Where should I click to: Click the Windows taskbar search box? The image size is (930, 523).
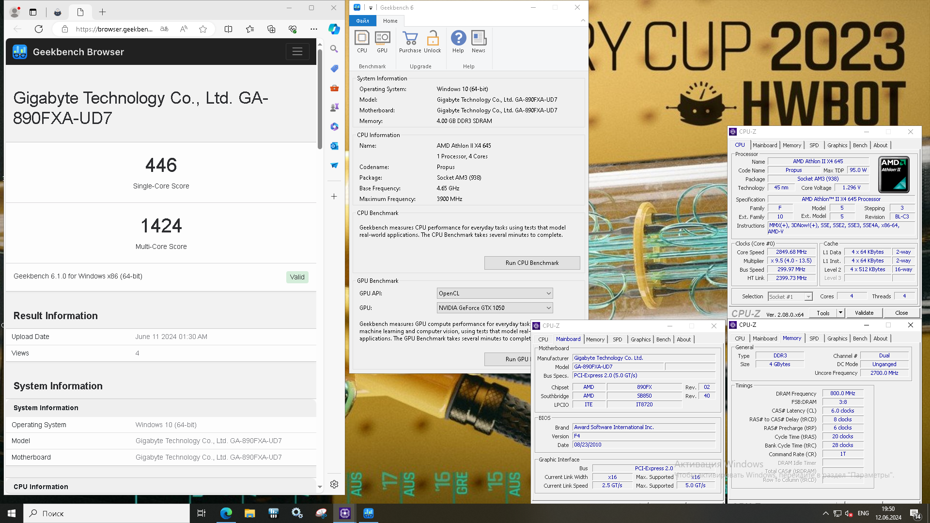(107, 513)
